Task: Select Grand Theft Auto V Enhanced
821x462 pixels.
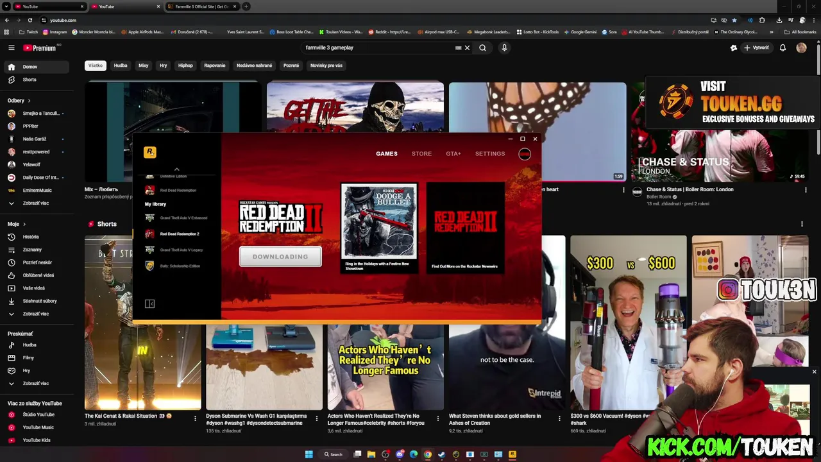Action: click(175, 218)
